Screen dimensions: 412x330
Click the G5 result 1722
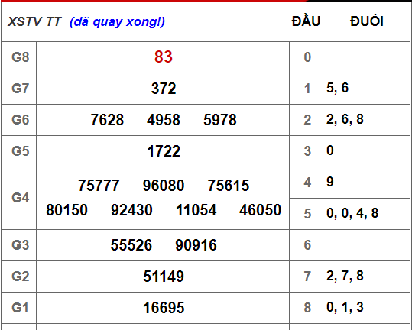tap(164, 151)
